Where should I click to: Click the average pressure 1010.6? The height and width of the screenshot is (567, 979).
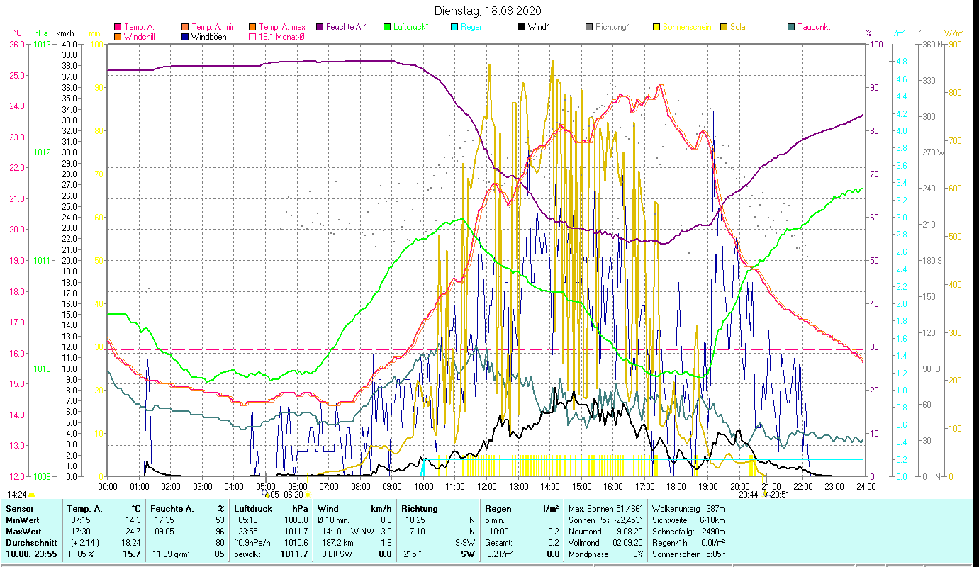click(296, 542)
